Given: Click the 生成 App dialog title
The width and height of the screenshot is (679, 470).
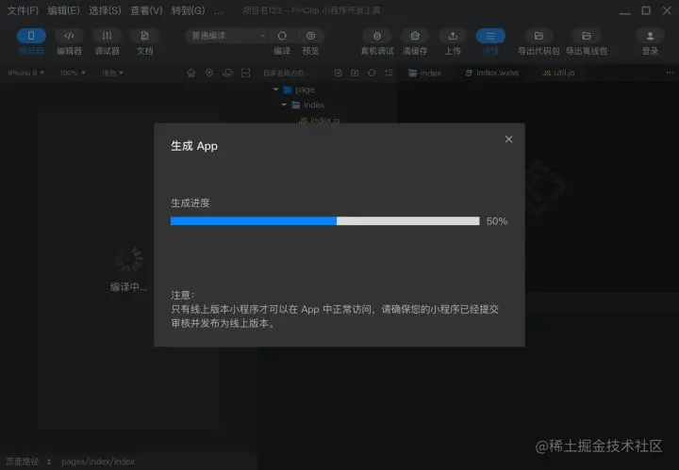Looking at the screenshot, I should click(194, 146).
